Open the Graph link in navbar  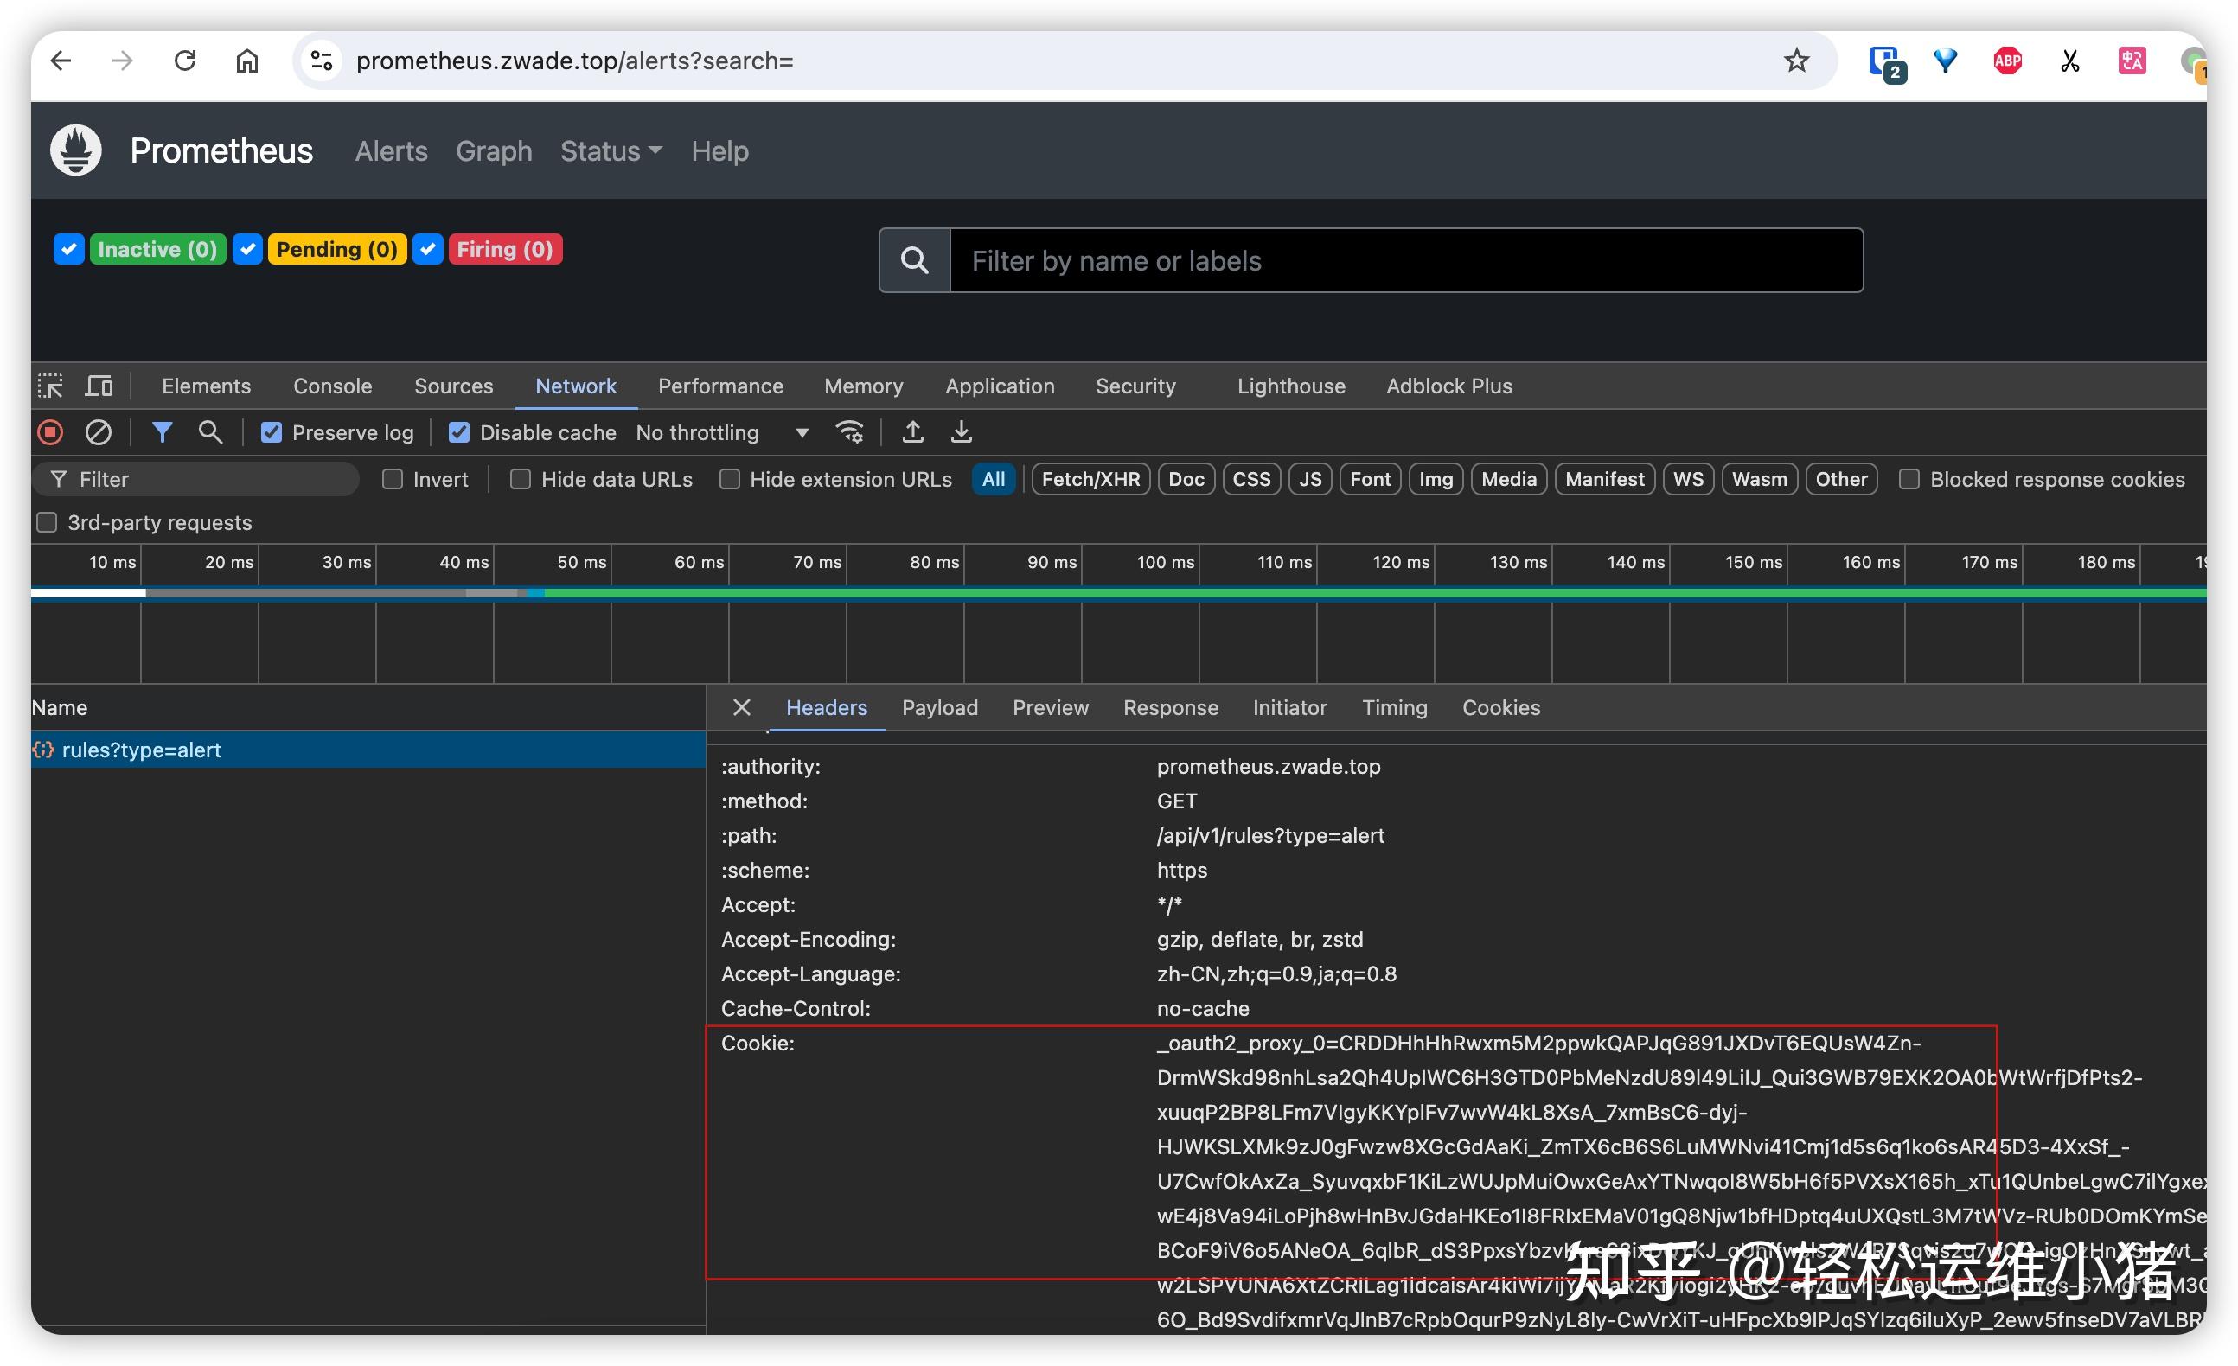(493, 150)
